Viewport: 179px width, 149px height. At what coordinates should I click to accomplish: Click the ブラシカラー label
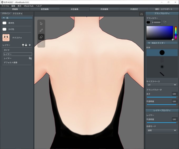[x=152, y=18]
